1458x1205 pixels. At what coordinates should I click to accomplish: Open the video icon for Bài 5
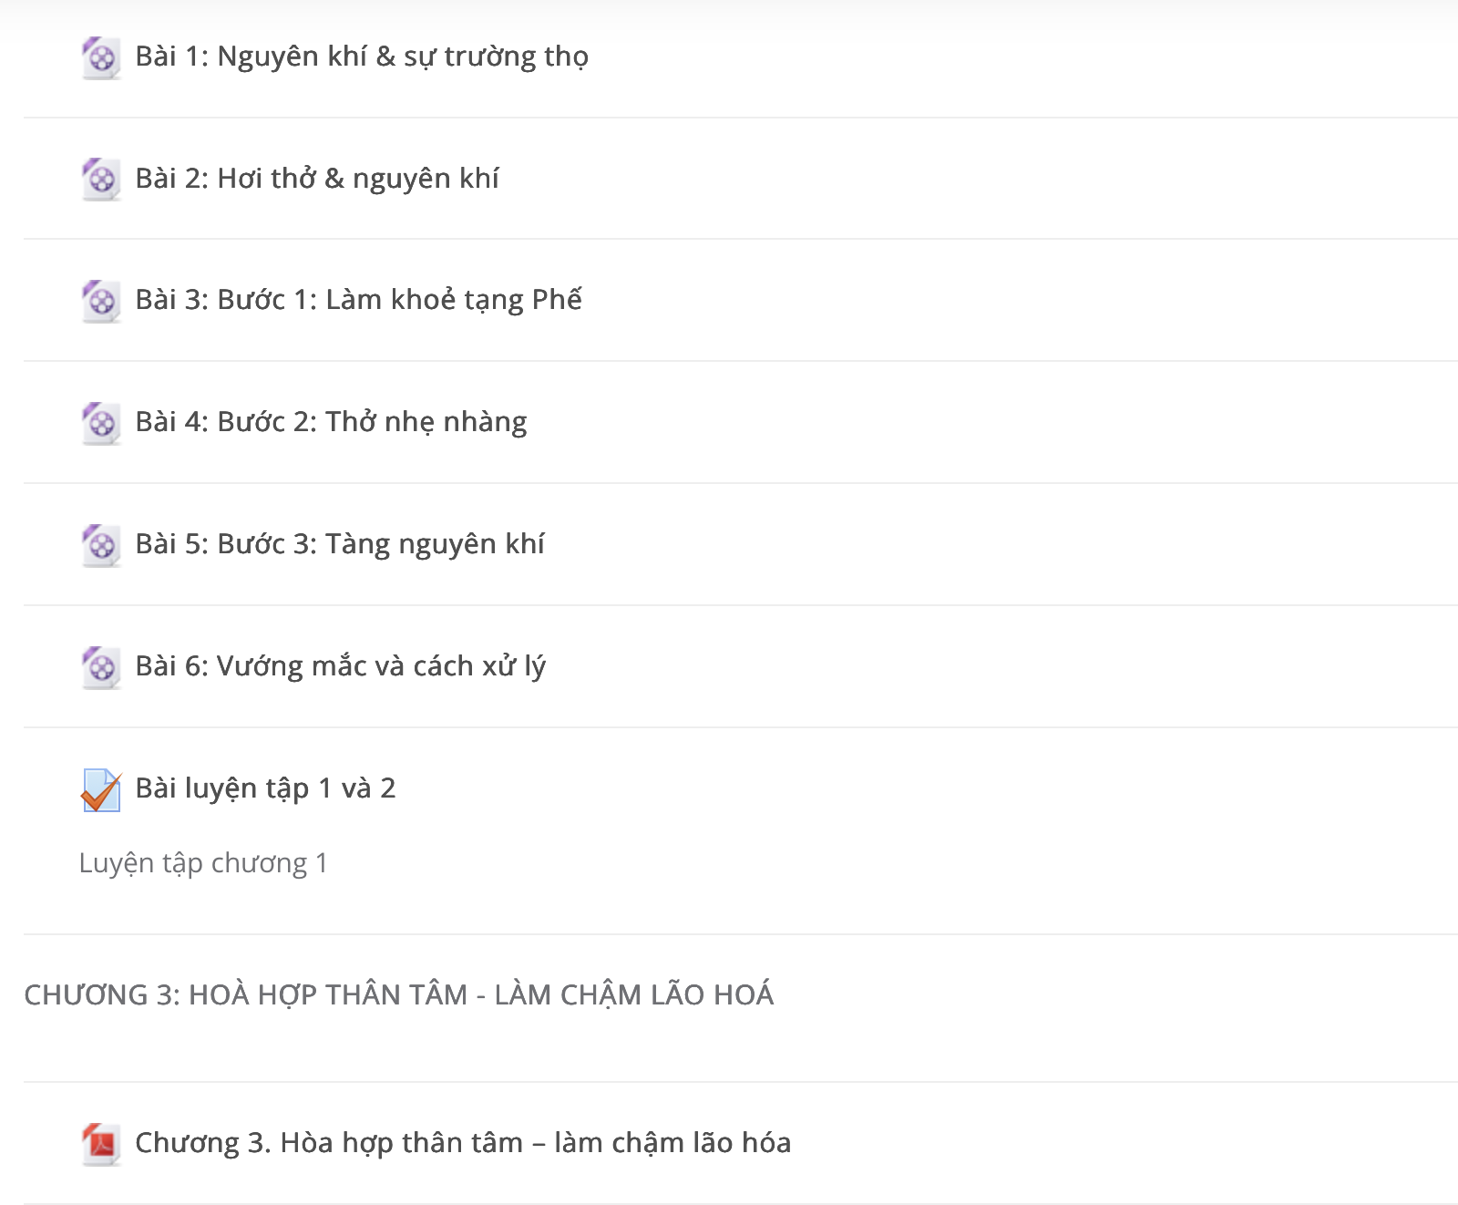point(100,546)
